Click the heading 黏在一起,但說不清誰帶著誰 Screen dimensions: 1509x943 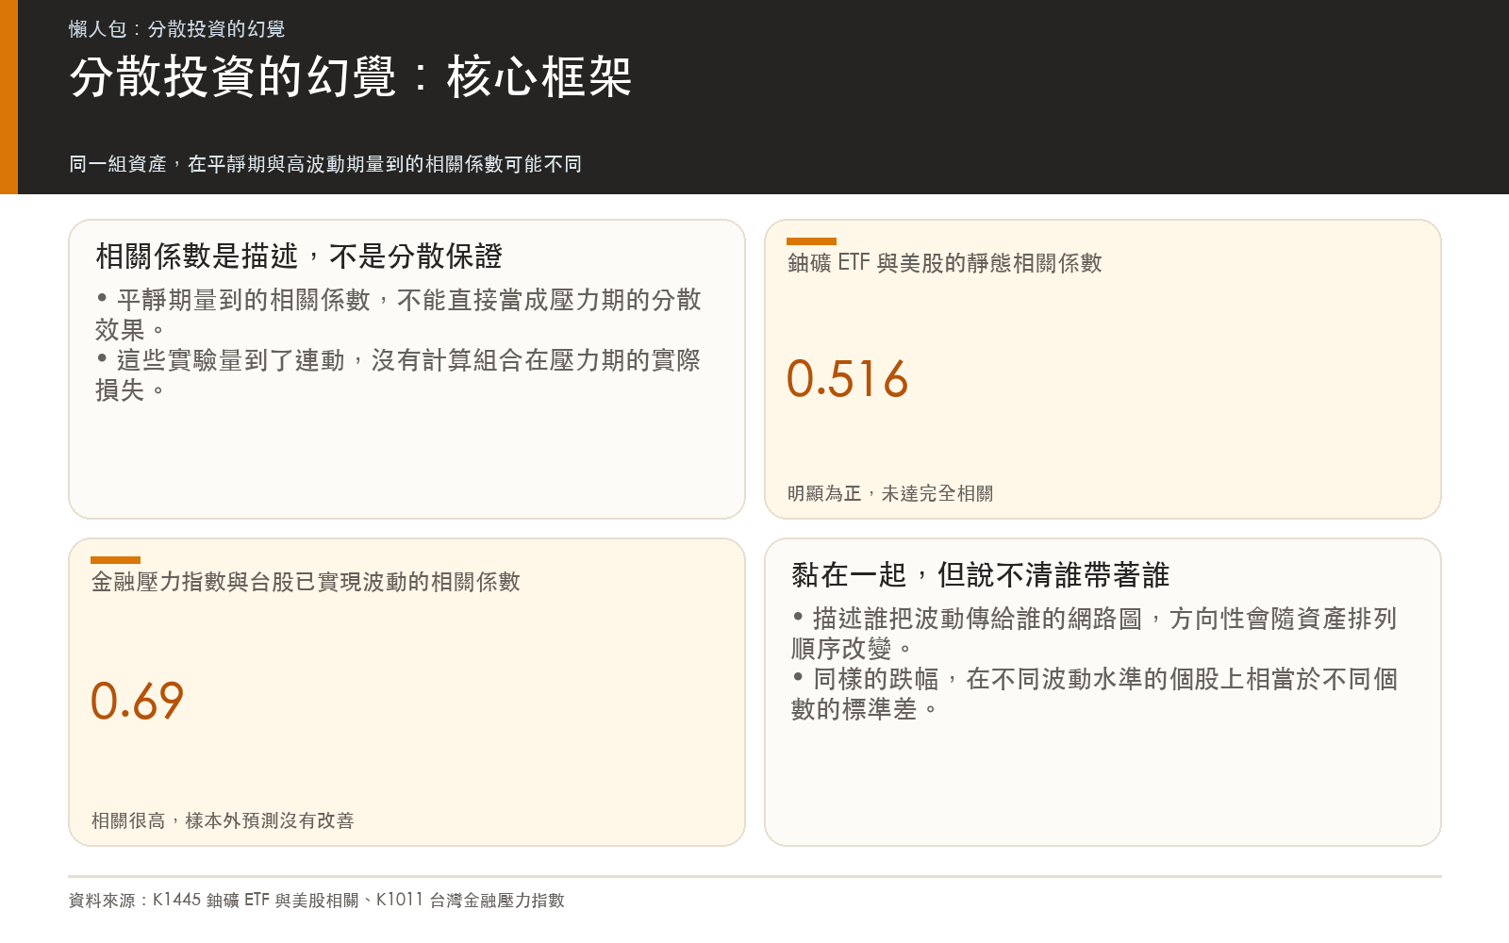[981, 574]
